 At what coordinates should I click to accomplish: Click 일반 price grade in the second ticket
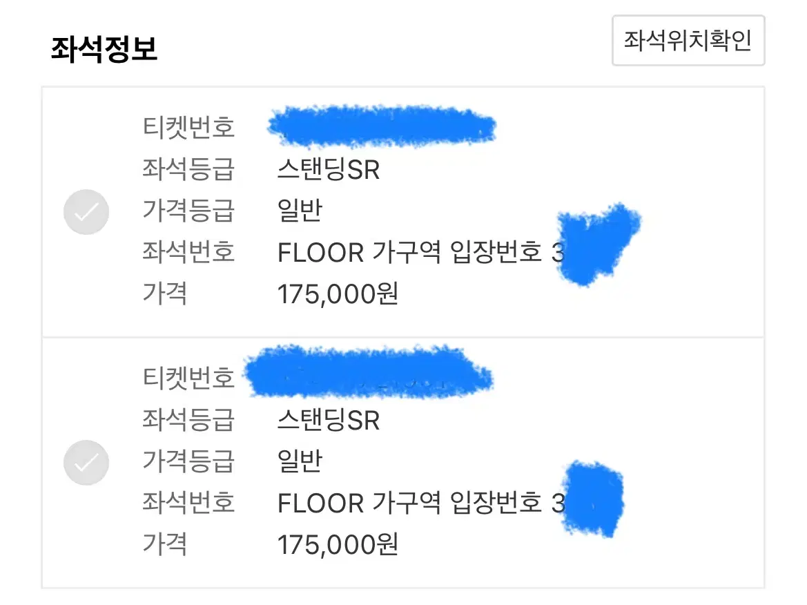(300, 461)
